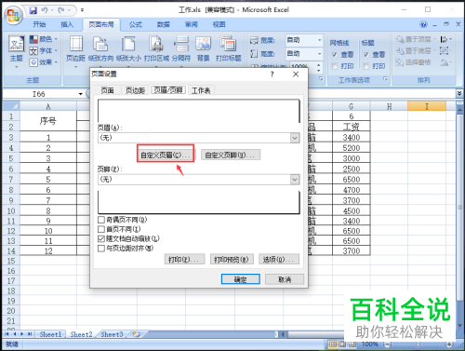465x351 pixels.
Task: Click the Name Box showing I66
Action: click(x=39, y=94)
